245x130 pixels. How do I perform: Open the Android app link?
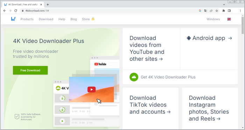point(209,38)
